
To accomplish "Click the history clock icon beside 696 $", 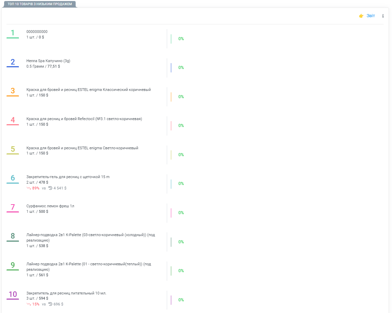I will 50,304.
